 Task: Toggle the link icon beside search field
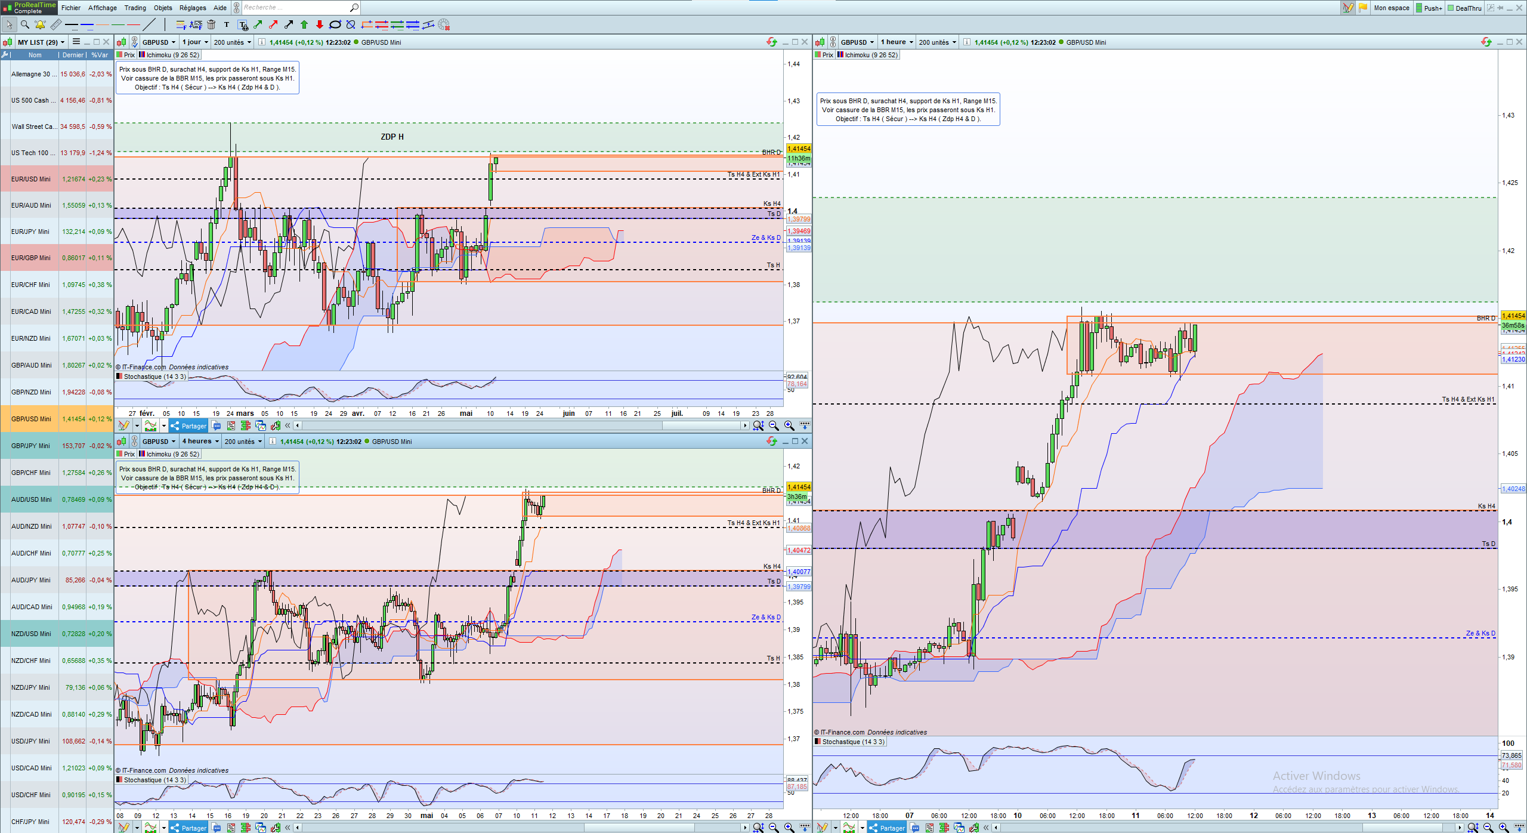pyautogui.click(x=236, y=8)
